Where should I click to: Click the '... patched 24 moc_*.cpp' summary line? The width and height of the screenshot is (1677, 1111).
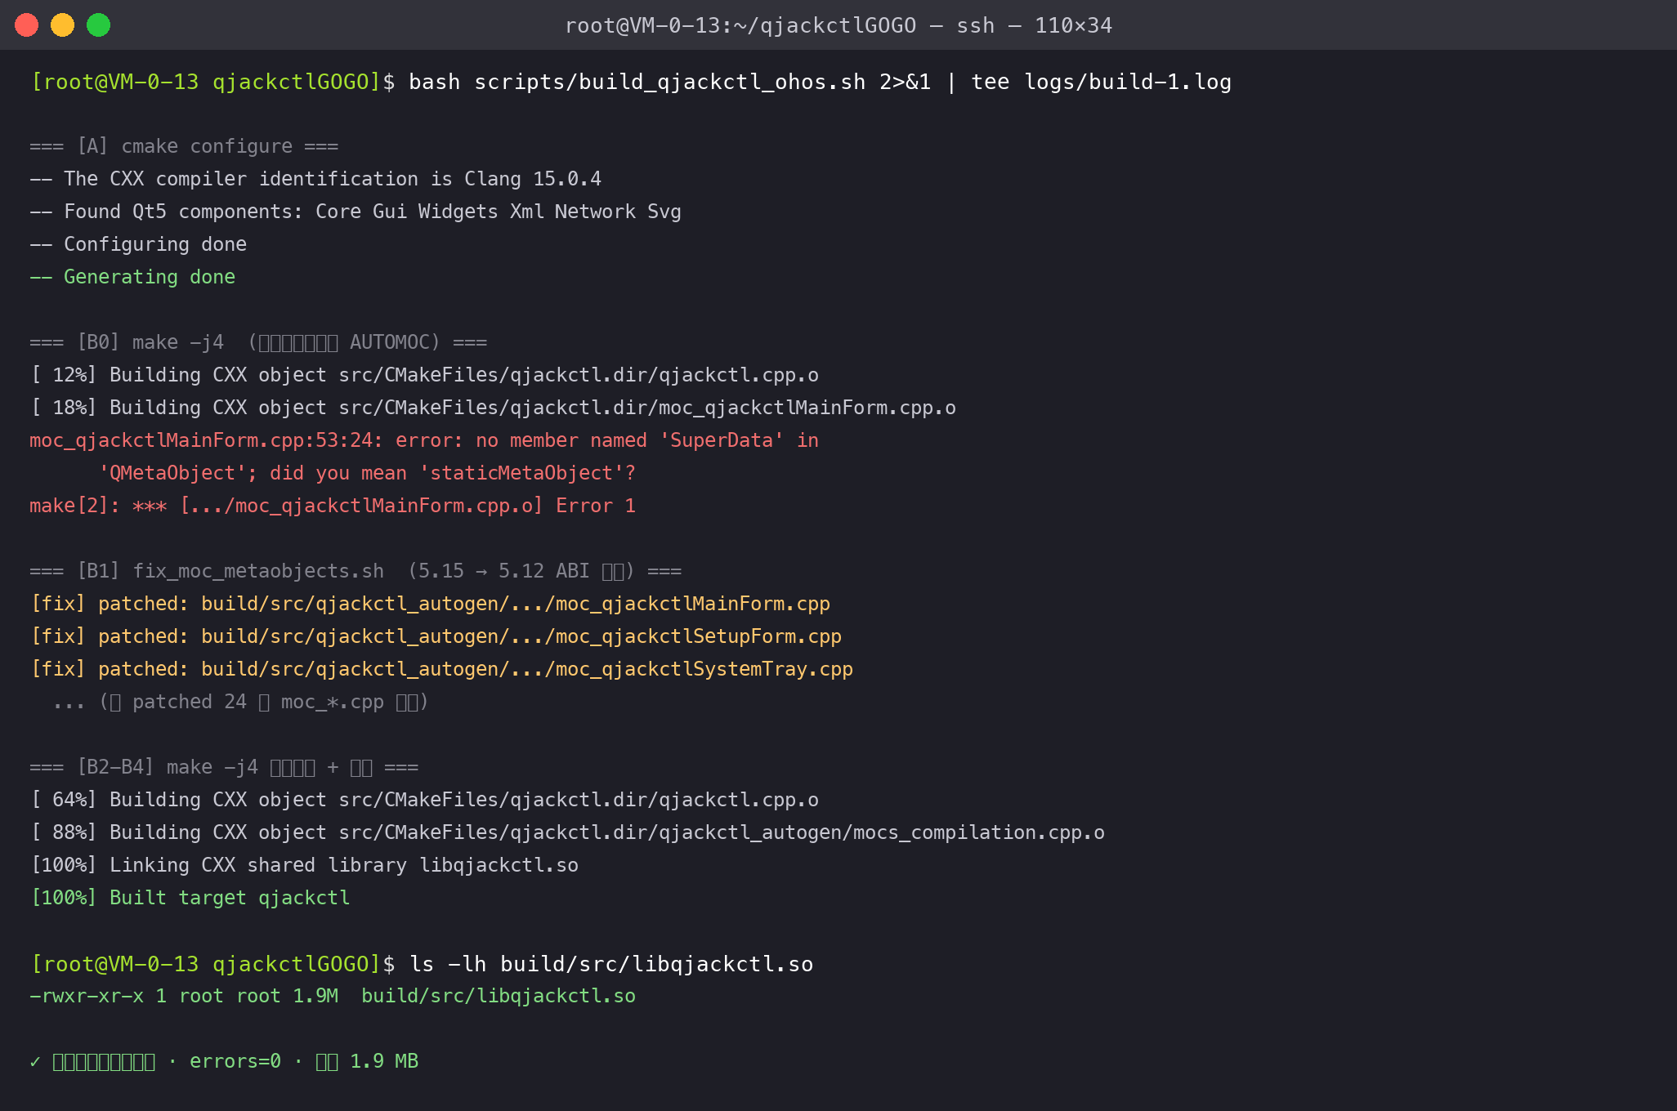[240, 702]
